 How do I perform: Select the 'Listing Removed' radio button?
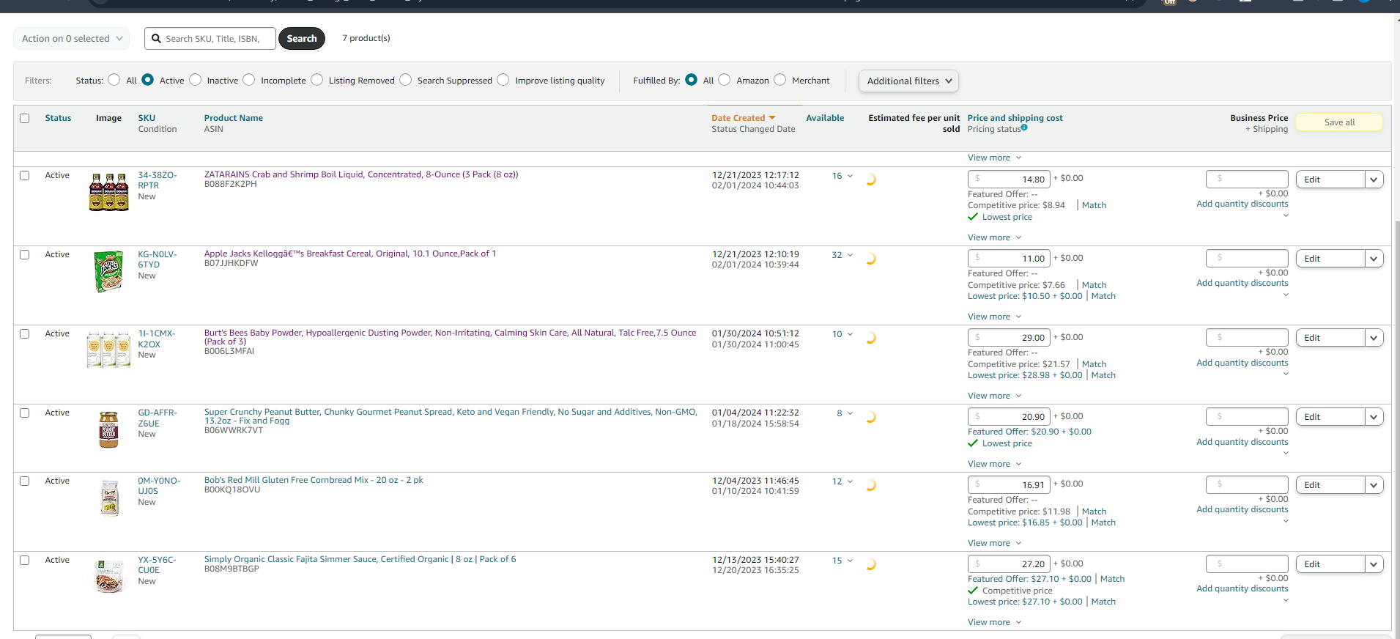317,80
